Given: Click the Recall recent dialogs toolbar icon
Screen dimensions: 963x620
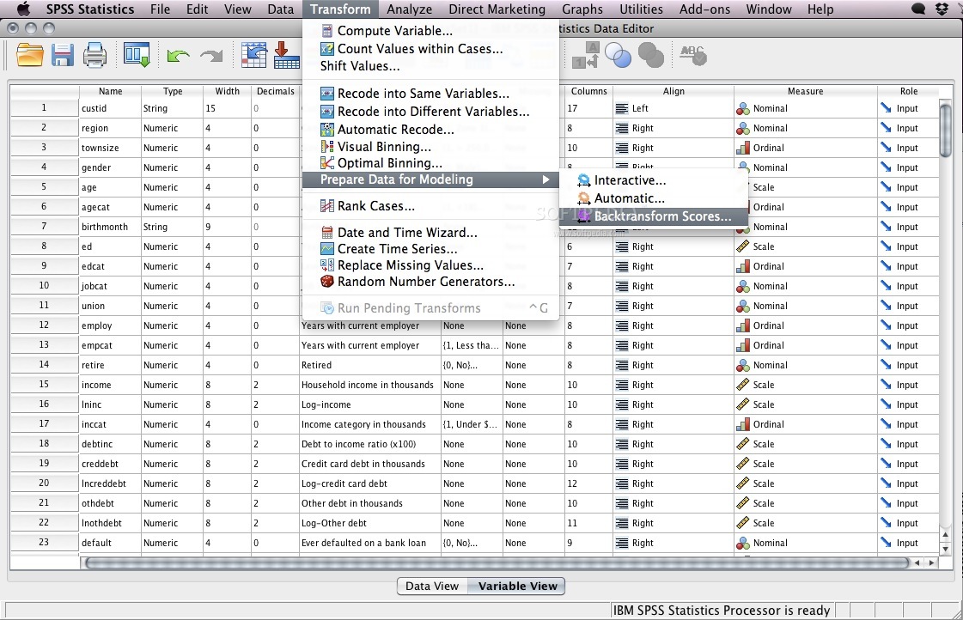Looking at the screenshot, I should (137, 55).
